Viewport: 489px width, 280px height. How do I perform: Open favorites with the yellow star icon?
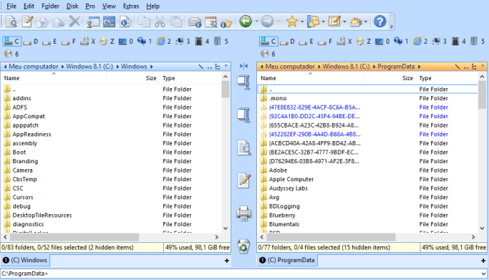(292, 21)
